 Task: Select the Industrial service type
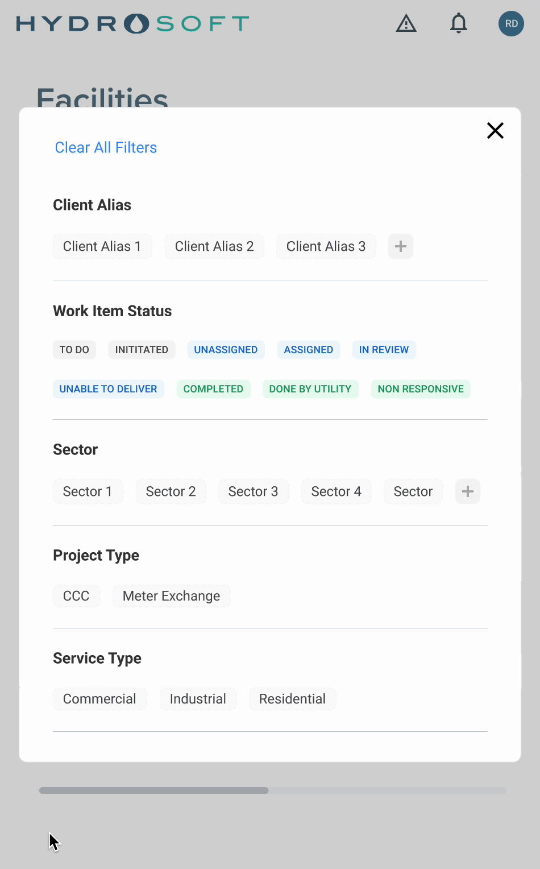pyautogui.click(x=198, y=699)
